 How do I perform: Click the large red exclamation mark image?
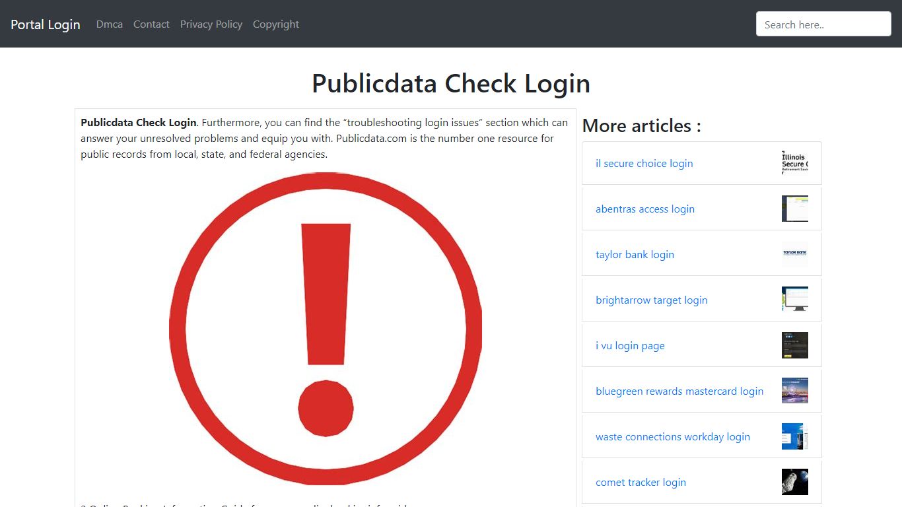pos(326,329)
